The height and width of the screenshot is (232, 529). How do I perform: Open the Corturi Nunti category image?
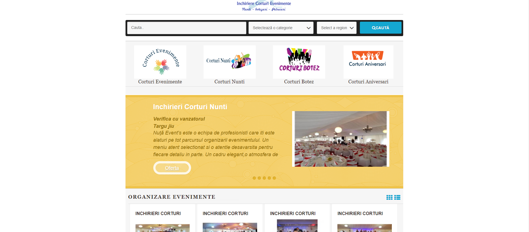[x=230, y=62]
